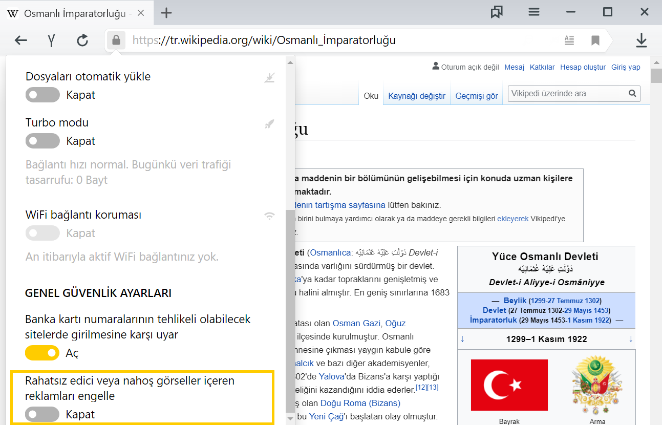662x425 pixels.
Task: Click the Turbo mode rocket icon
Action: click(x=269, y=124)
